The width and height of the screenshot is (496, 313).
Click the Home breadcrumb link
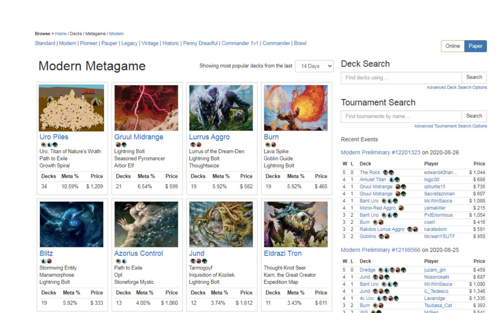(61, 34)
